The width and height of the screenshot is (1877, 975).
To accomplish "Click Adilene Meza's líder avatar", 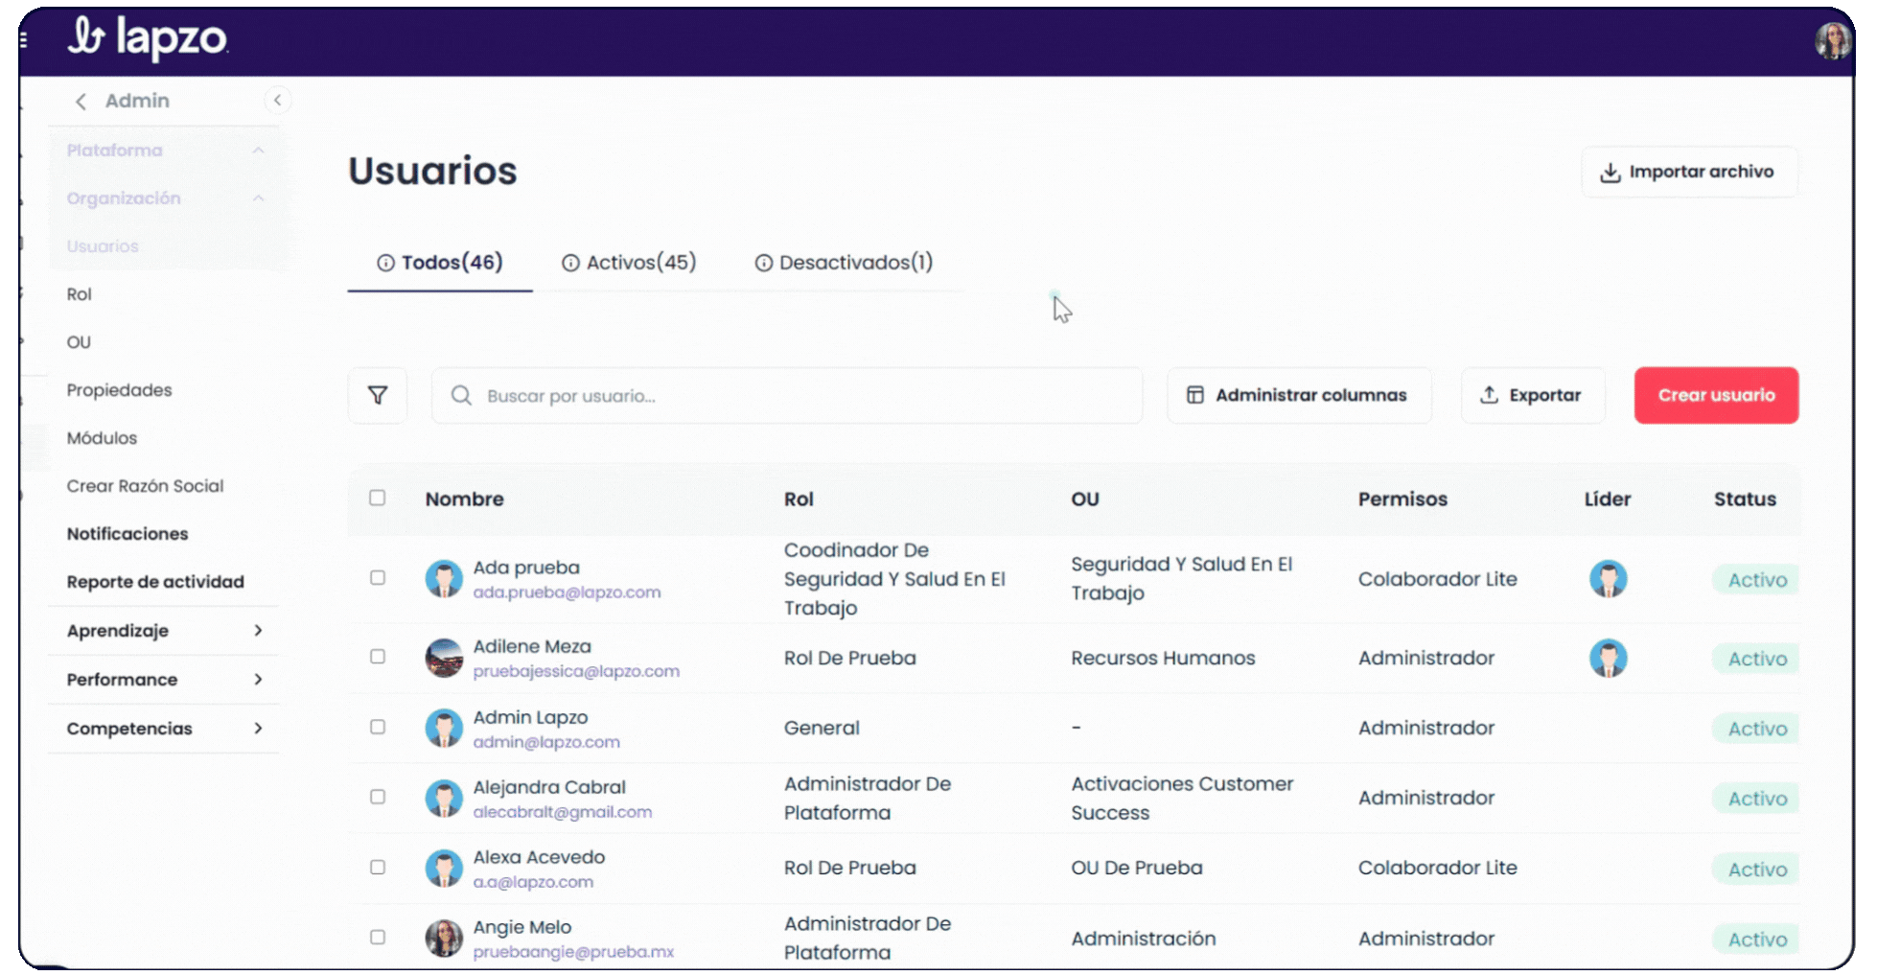I will click(1609, 659).
